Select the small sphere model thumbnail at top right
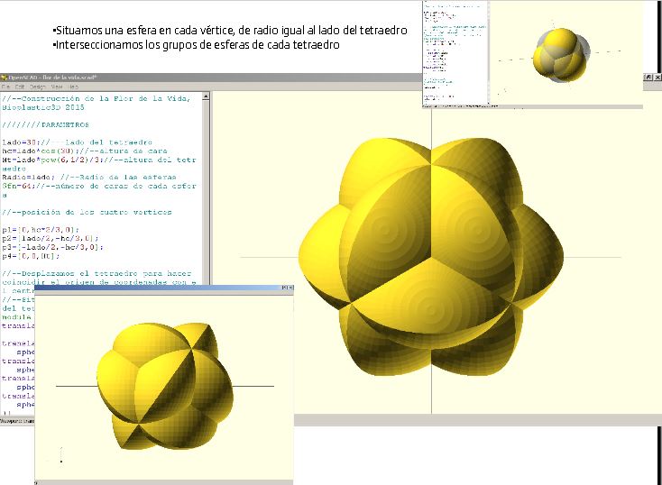Image resolution: width=662 pixels, height=485 pixels. (561, 55)
